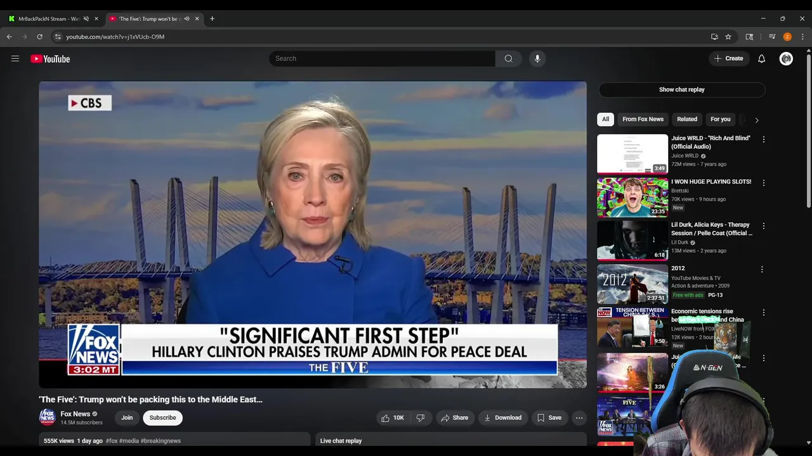Install app icon in address bar
Image resolution: width=812 pixels, height=456 pixels.
(714, 37)
